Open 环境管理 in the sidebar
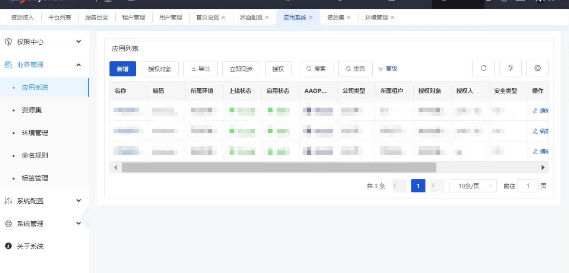This screenshot has width=569, height=273. 44,133
